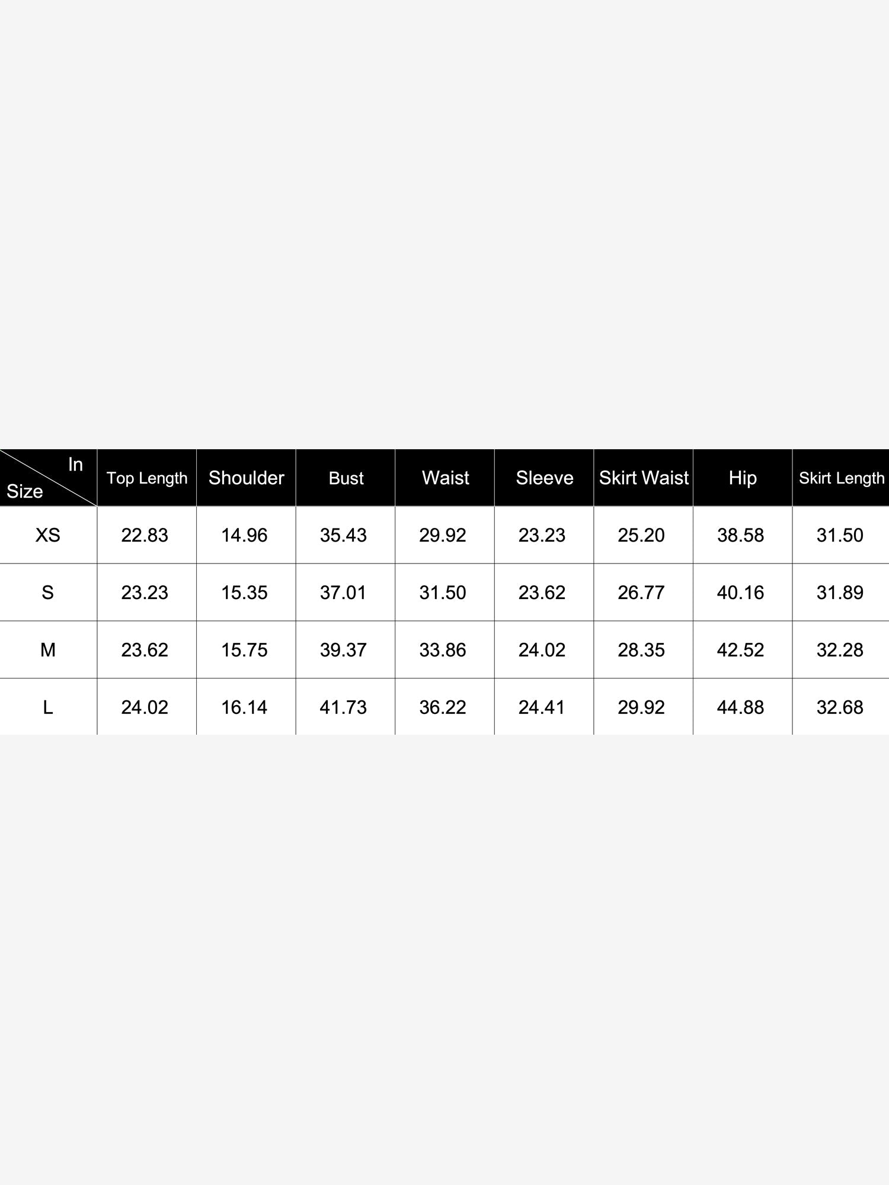889x1185 pixels.
Task: Click the Bust header cell
Action: (x=346, y=478)
